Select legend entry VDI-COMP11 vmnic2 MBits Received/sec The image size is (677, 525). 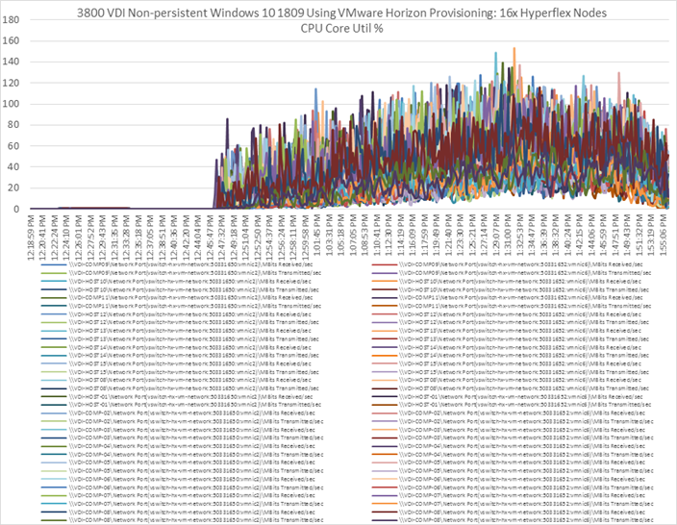tap(177, 297)
